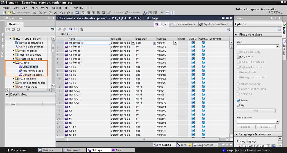Click the Open project folder icon

(9, 13)
